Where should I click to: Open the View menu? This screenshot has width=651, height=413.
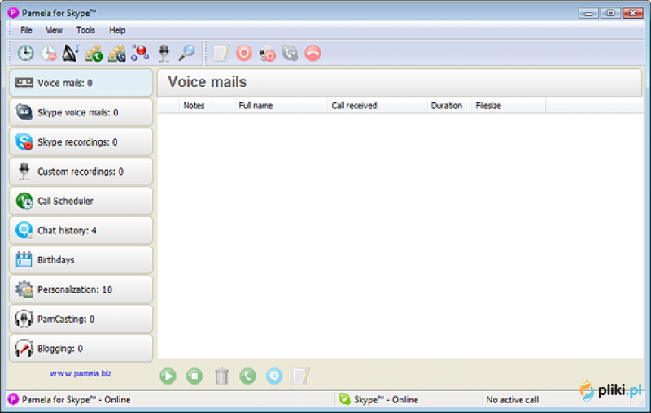pyautogui.click(x=54, y=30)
